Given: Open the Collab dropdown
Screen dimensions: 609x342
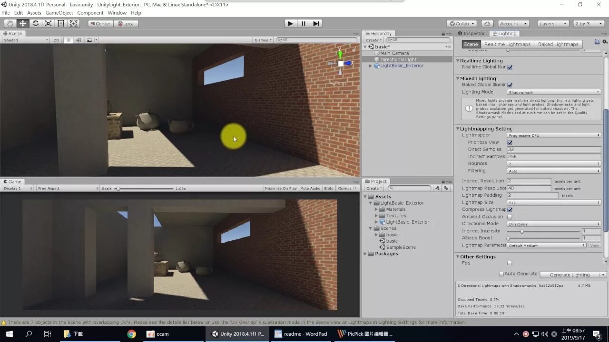Looking at the screenshot, I should pyautogui.click(x=462, y=23).
